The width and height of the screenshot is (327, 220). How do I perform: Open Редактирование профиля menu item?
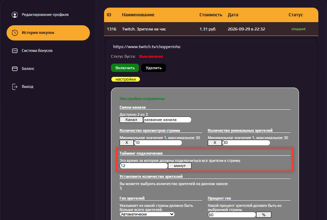coord(48,15)
